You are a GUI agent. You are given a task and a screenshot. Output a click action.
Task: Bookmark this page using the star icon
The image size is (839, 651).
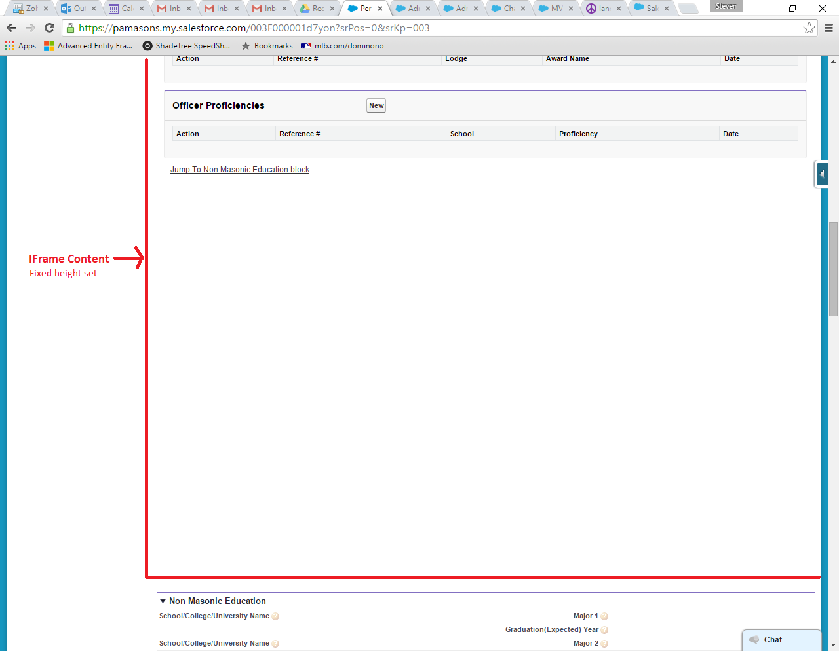pos(809,28)
